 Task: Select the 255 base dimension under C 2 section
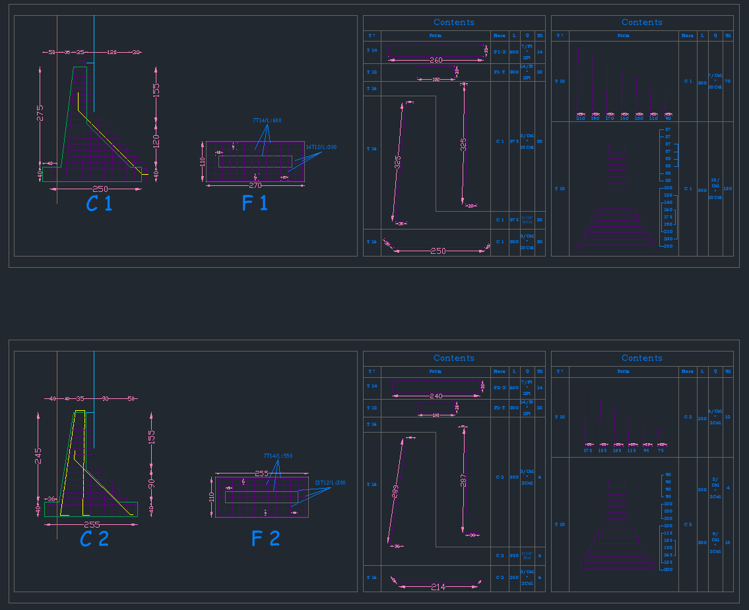click(x=92, y=524)
